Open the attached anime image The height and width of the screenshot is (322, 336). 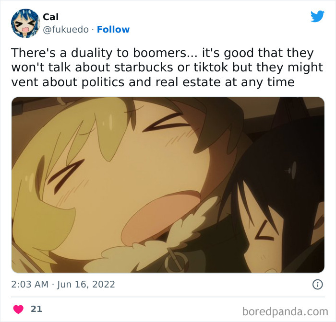click(x=168, y=185)
